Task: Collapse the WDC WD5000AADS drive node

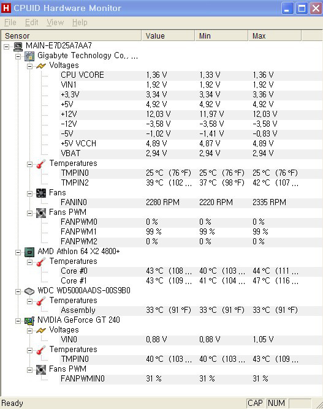Action: [x=18, y=291]
